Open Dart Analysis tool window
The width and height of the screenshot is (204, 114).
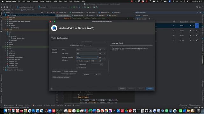37,105
